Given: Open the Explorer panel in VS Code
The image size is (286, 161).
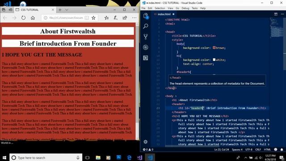Looking at the screenshot, I should click(146, 16).
